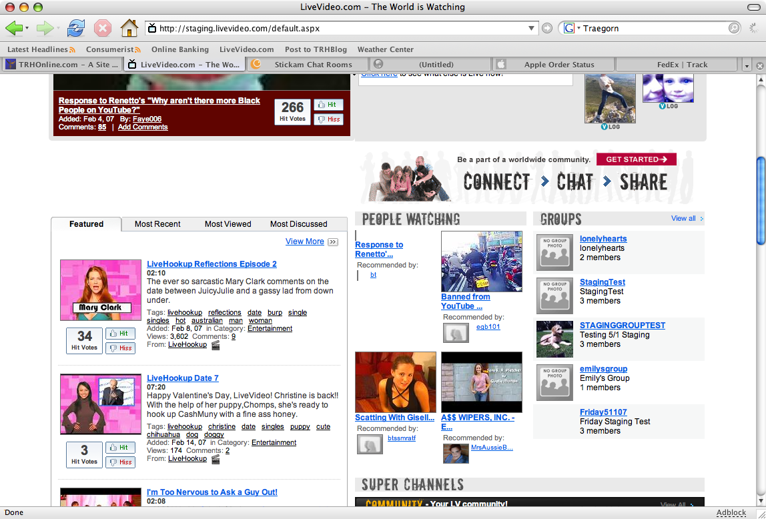Screen dimensions: 766x519
Task: Open the StagingTest group photo placeholder
Action: click(554, 296)
